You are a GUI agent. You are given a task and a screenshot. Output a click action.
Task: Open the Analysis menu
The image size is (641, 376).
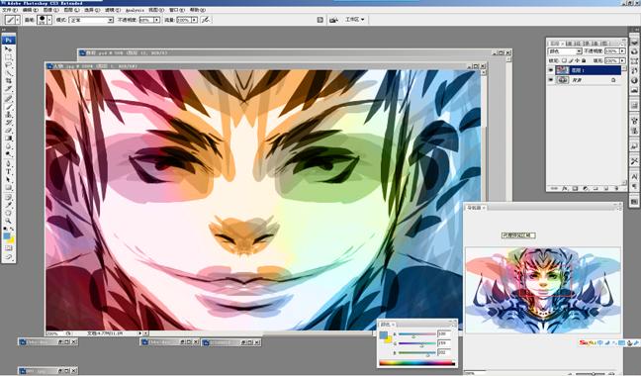tap(135, 10)
